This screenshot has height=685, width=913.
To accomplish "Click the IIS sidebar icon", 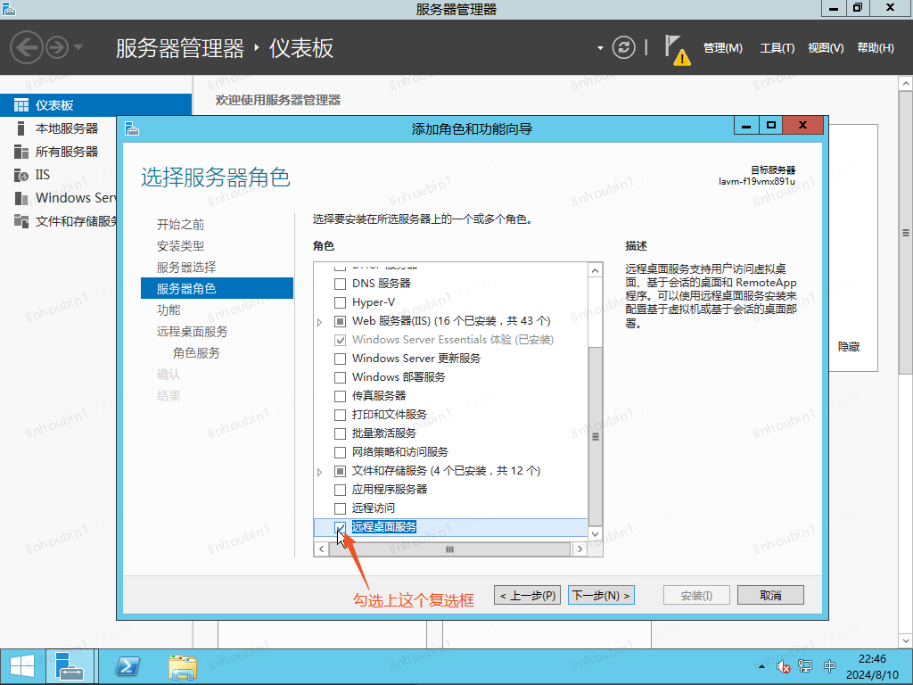I will click(21, 175).
